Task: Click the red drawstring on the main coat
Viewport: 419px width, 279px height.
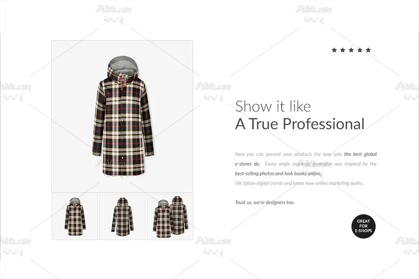Action: 122,82
